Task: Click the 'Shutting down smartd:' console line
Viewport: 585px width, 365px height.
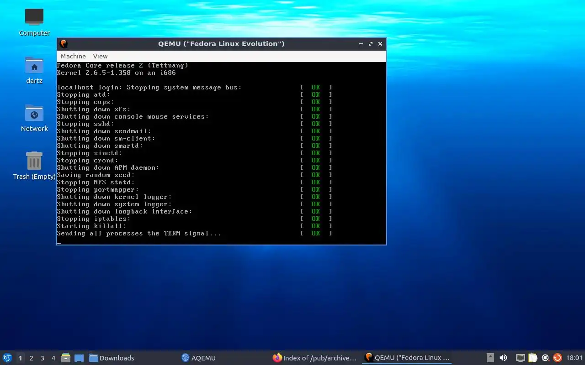Action: (100, 146)
